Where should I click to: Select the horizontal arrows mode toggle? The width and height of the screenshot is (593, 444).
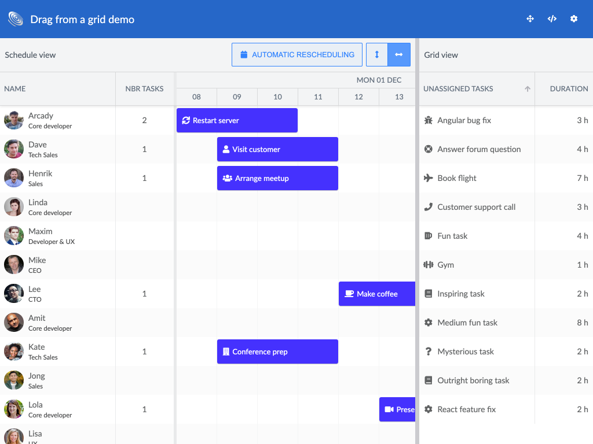(399, 55)
